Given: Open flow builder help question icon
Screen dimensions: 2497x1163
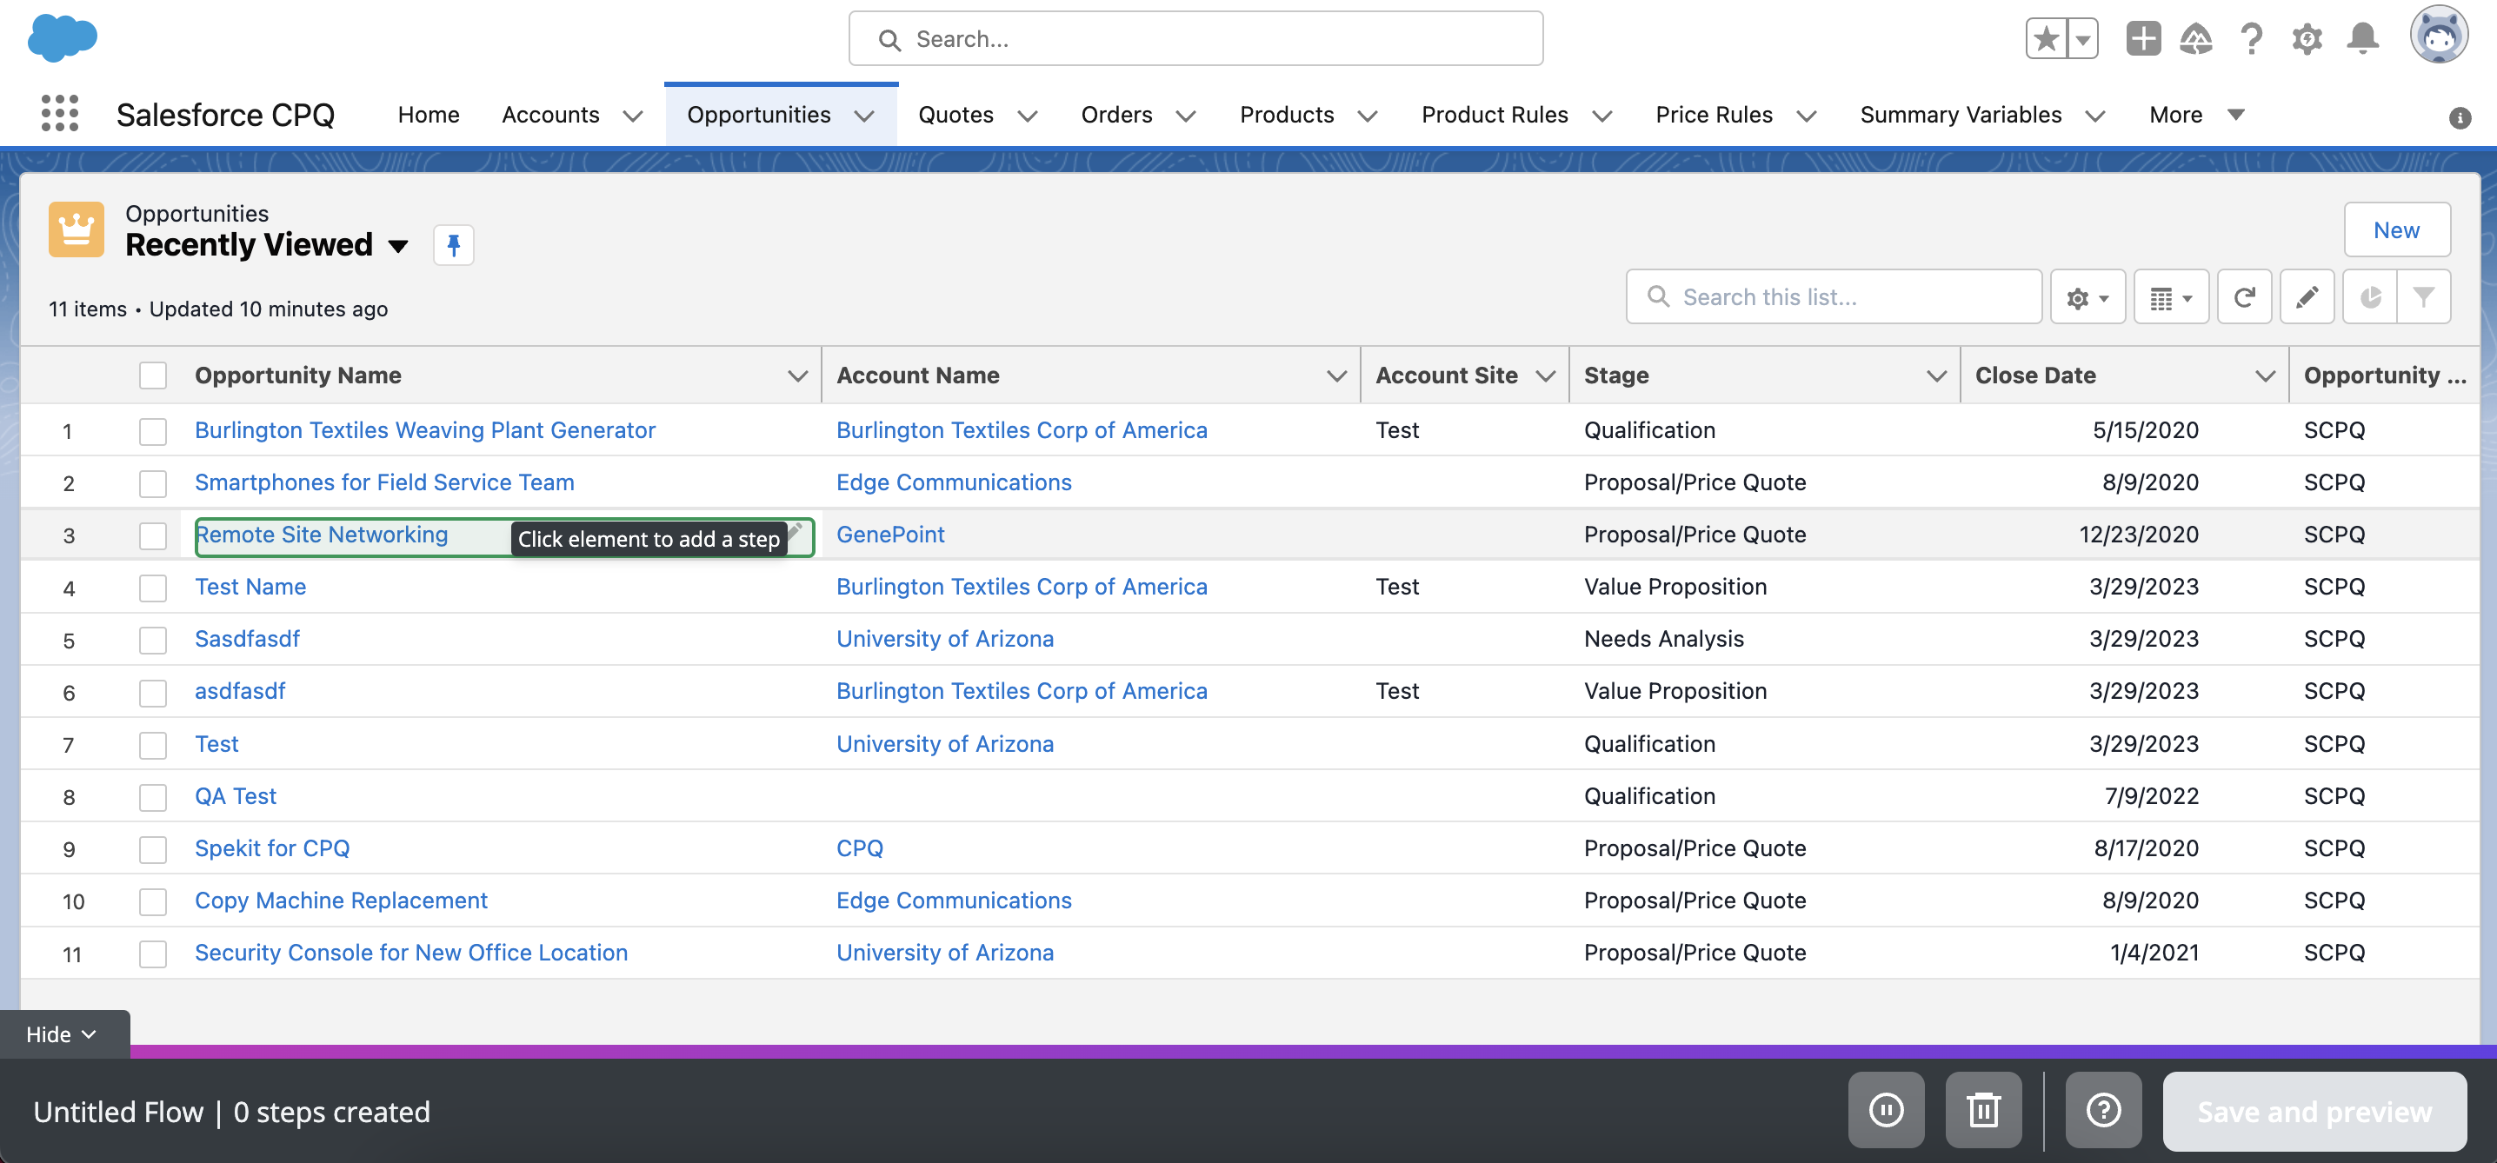Looking at the screenshot, I should (2103, 1110).
